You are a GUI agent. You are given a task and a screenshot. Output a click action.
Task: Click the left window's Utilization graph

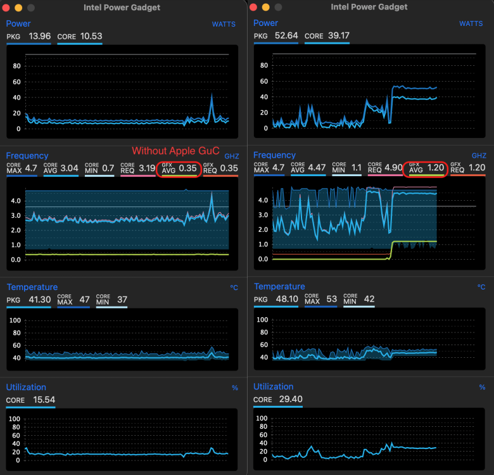[122, 440]
